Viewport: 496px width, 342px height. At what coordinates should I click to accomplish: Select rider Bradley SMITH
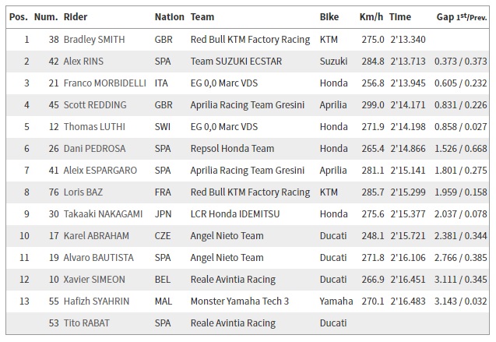pos(104,39)
